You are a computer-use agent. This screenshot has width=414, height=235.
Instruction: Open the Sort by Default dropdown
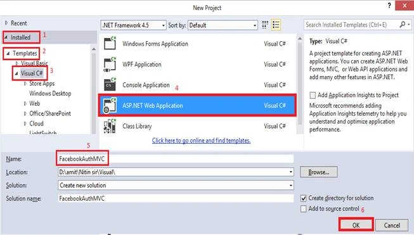[223, 25]
